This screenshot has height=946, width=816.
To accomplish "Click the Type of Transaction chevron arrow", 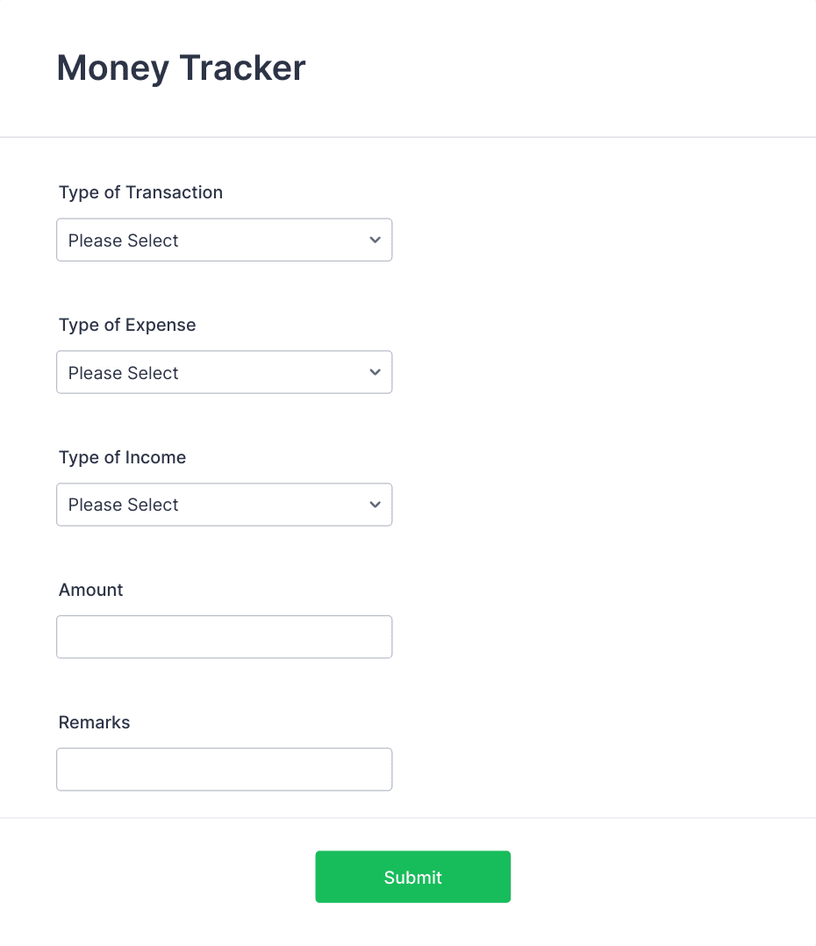I will coord(376,240).
